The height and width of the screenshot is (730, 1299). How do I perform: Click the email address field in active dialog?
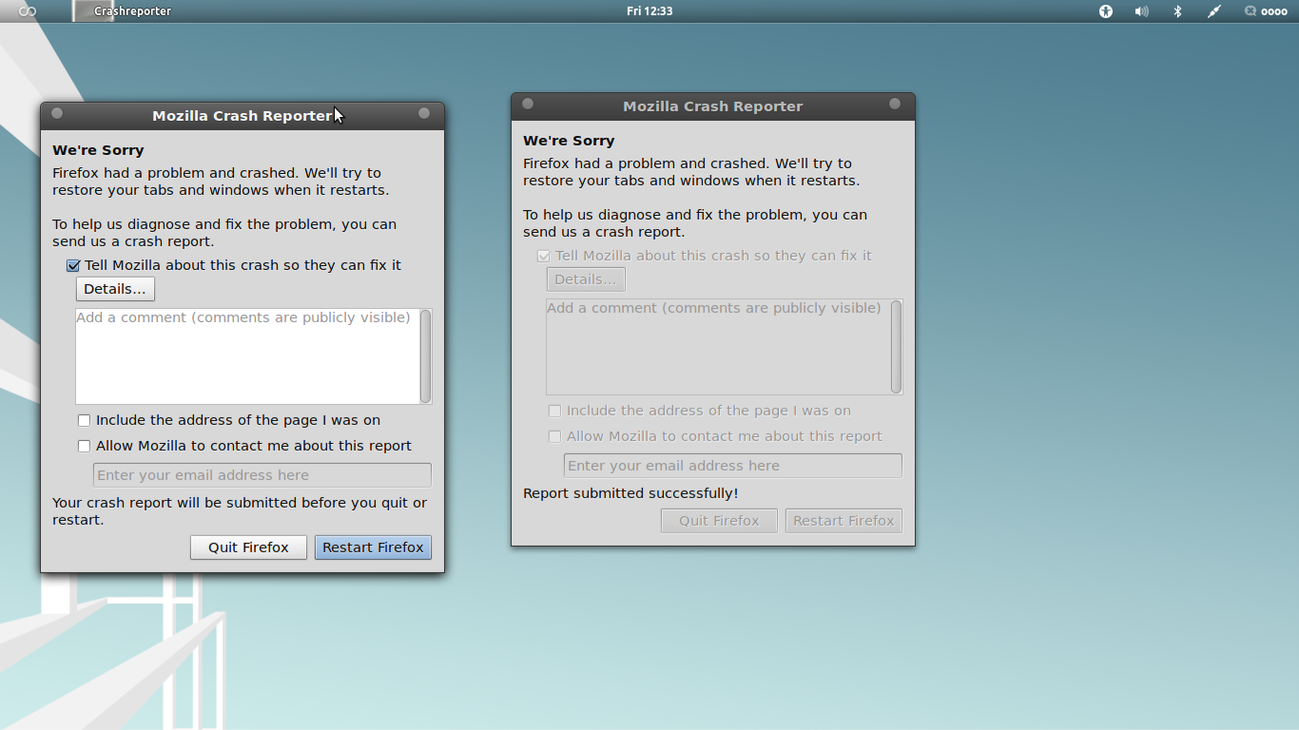tap(262, 475)
